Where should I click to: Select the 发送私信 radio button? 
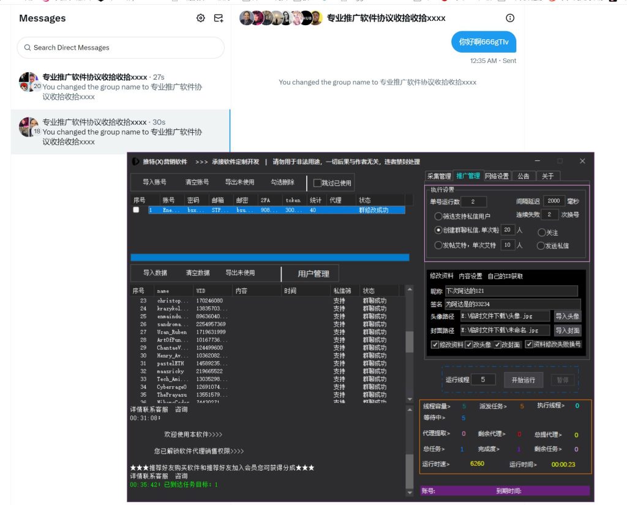[x=541, y=245]
